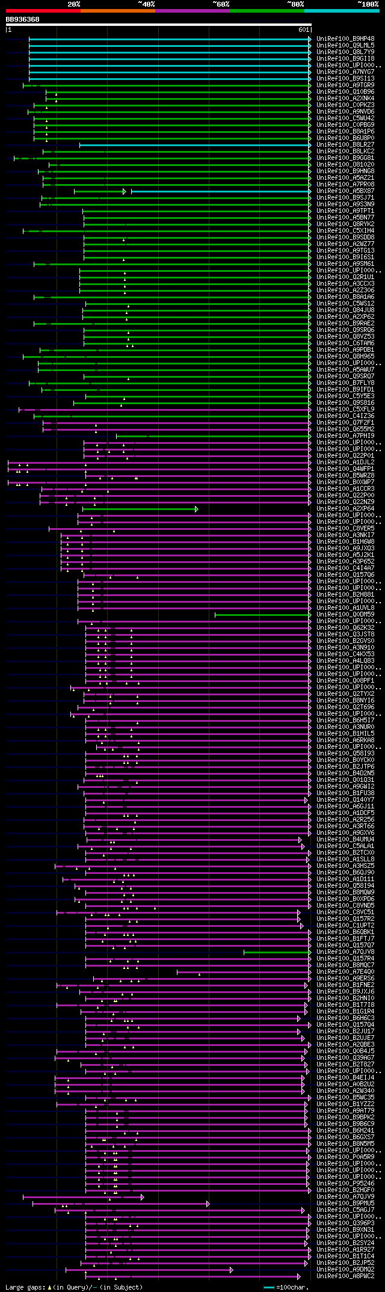Select label UniRef100_B2H881
385x1292 pixels.
point(345,595)
